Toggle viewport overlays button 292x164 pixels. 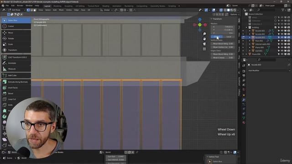214,10
